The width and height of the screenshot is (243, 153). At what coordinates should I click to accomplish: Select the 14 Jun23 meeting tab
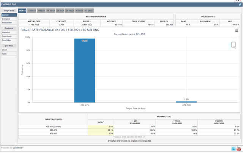pyautogui.click(x=50, y=11)
